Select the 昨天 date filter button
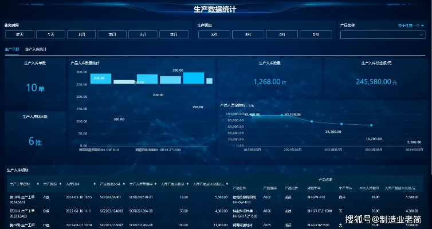The height and width of the screenshot is (229, 432). [x=20, y=34]
